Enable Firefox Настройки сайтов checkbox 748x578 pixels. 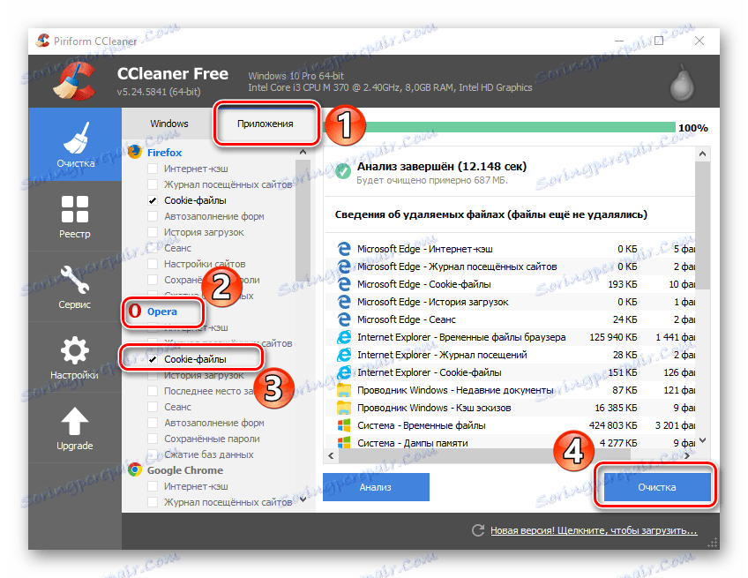tap(153, 264)
